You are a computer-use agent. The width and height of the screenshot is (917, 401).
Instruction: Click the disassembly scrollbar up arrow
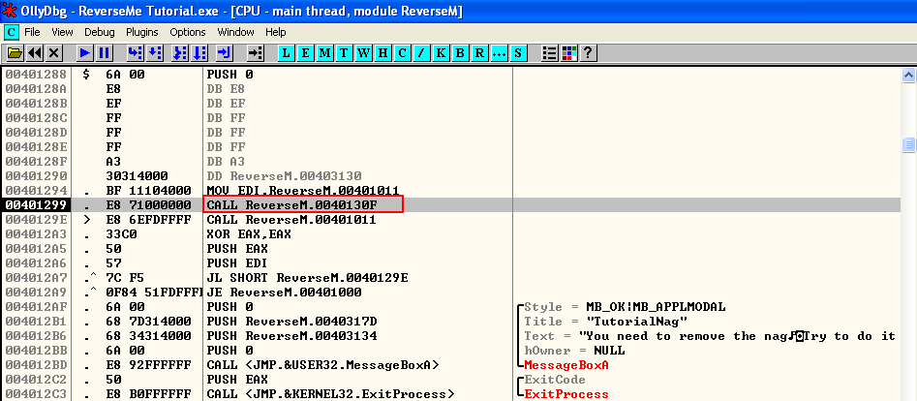pyautogui.click(x=908, y=75)
